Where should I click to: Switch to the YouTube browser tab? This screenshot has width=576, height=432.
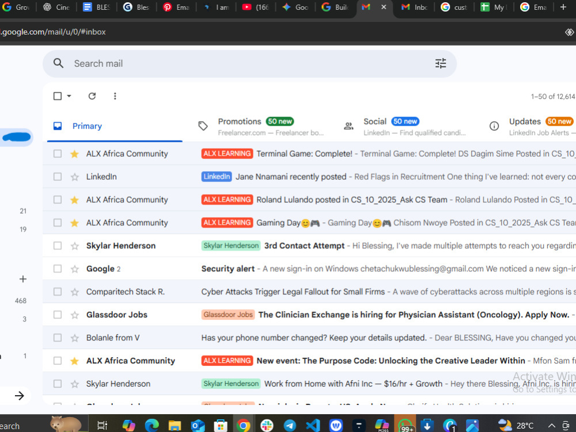click(255, 7)
